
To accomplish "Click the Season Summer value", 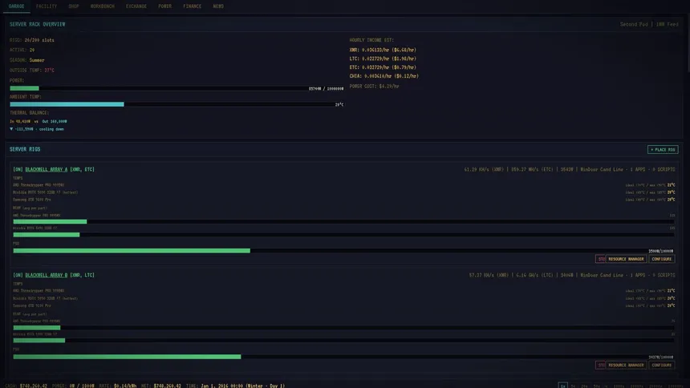I will pyautogui.click(x=37, y=60).
